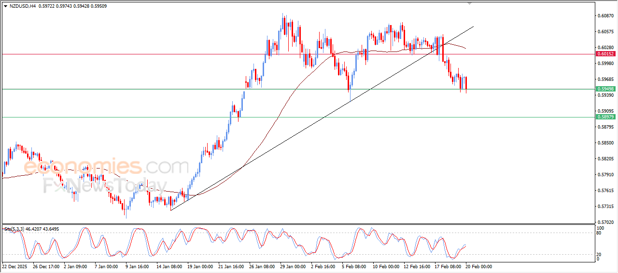Viewport: 618px width, 273px height.
Task: Click the 0.57315 price axis label
Action: (605, 207)
